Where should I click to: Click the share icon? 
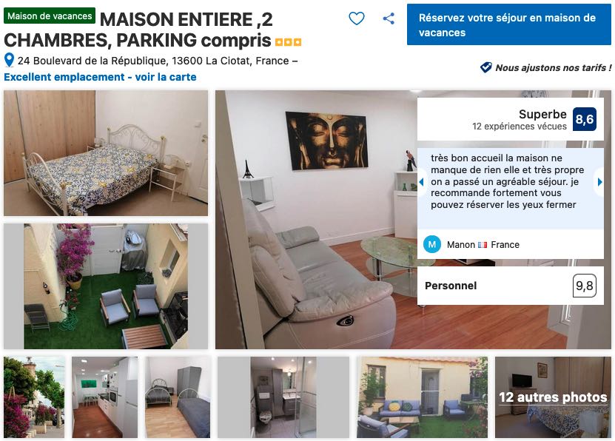pos(389,18)
